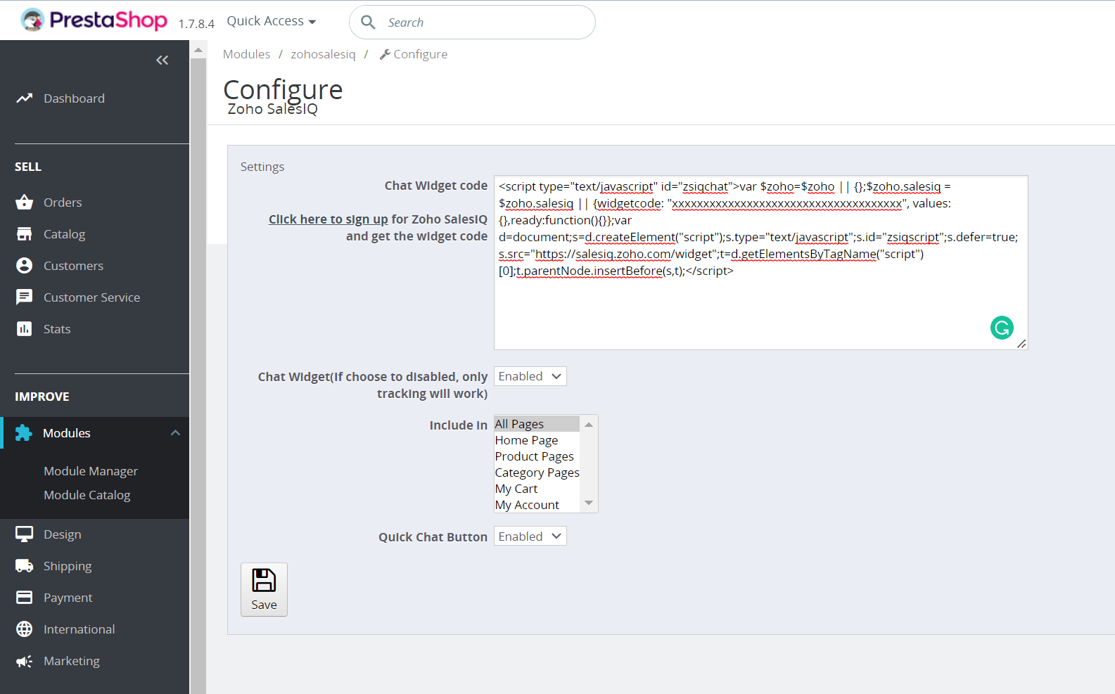Click the Grammarly icon in the textarea
The image size is (1115, 694).
pos(1002,328)
